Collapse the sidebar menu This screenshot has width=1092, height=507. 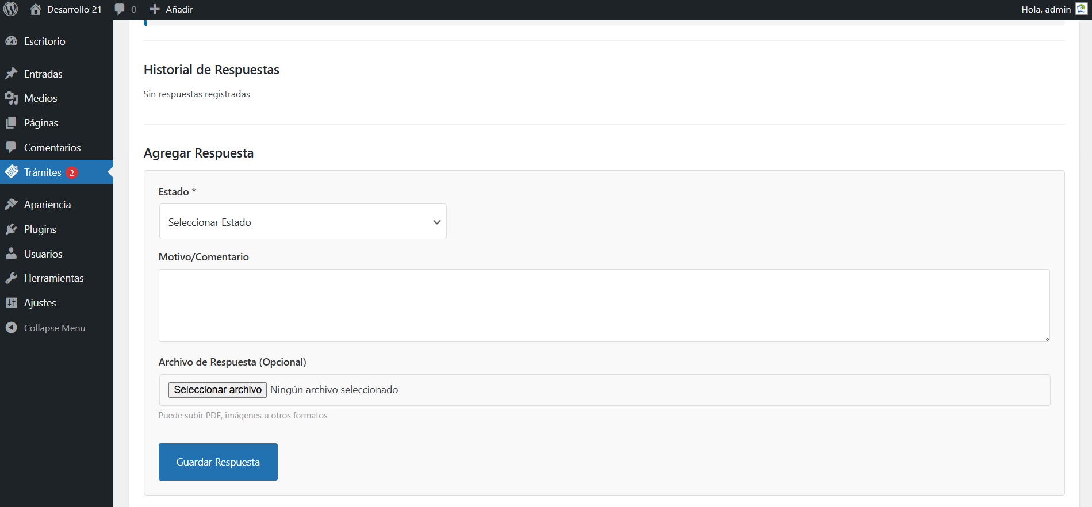[x=46, y=328]
